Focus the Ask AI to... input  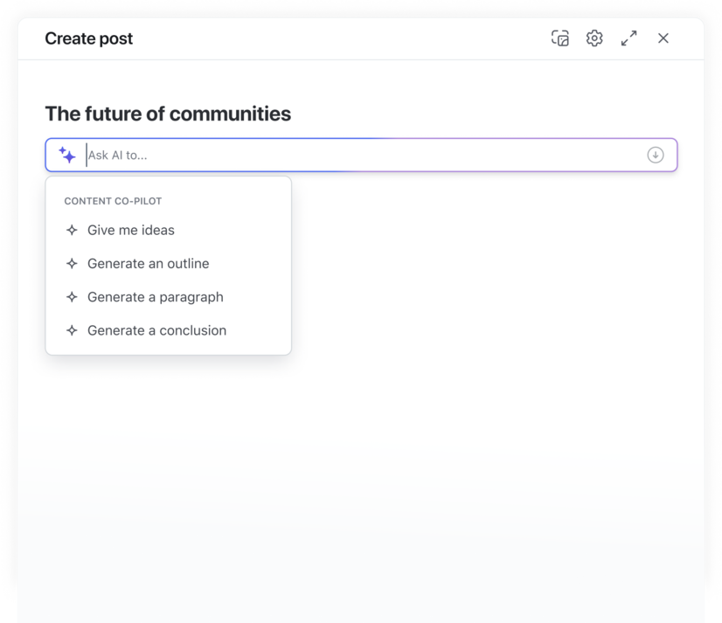click(x=364, y=156)
